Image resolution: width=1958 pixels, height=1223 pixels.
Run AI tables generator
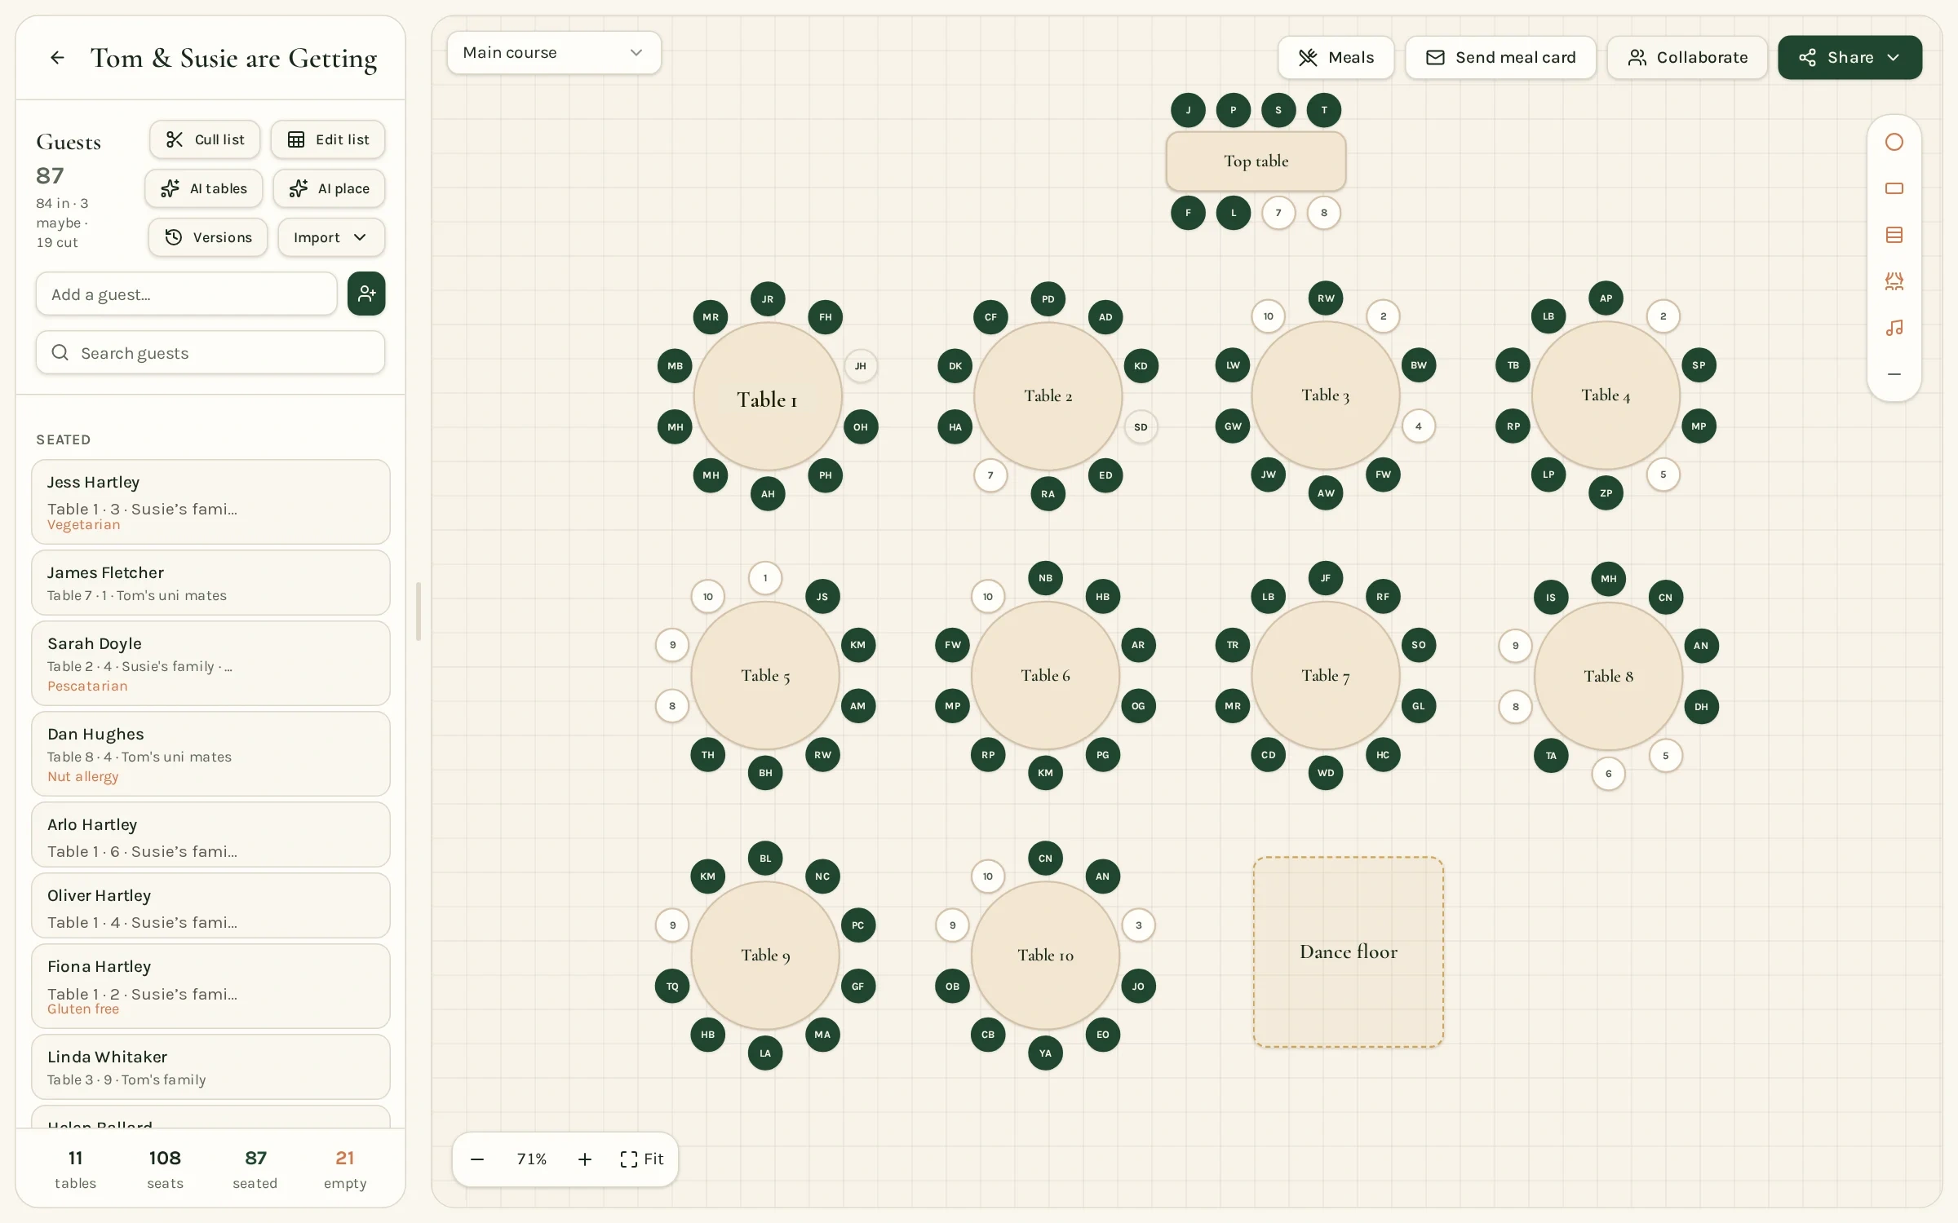pos(204,188)
